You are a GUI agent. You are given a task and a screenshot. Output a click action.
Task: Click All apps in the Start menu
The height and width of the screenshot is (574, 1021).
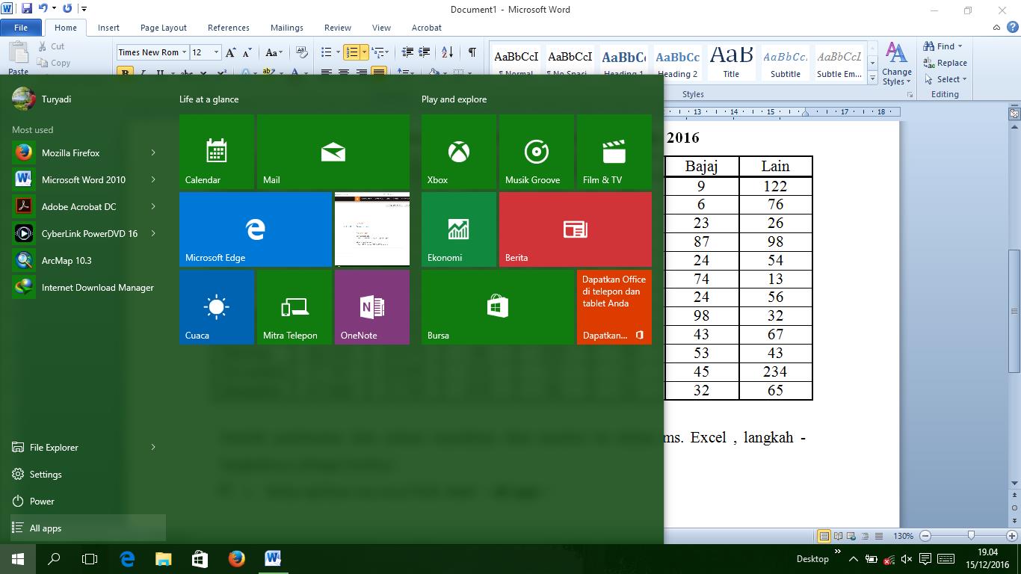coord(43,528)
